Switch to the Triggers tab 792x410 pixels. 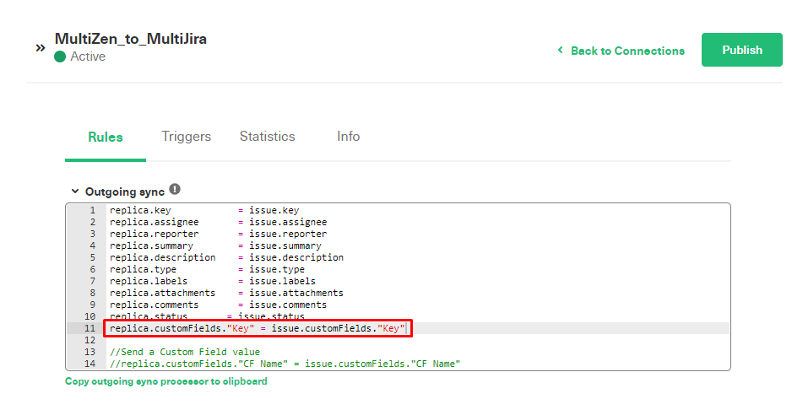pos(186,137)
